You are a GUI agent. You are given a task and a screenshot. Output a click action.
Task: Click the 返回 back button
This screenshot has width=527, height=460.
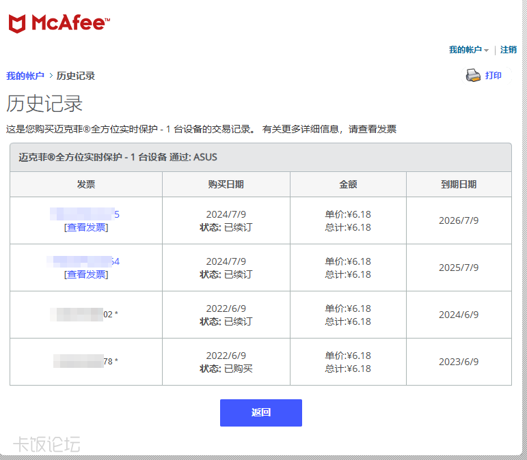(x=261, y=413)
